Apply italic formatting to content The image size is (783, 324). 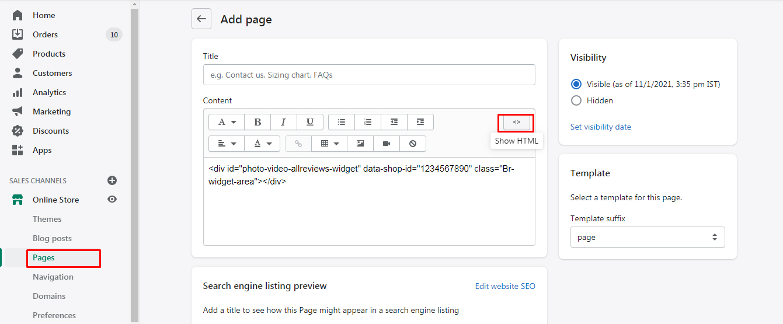284,122
